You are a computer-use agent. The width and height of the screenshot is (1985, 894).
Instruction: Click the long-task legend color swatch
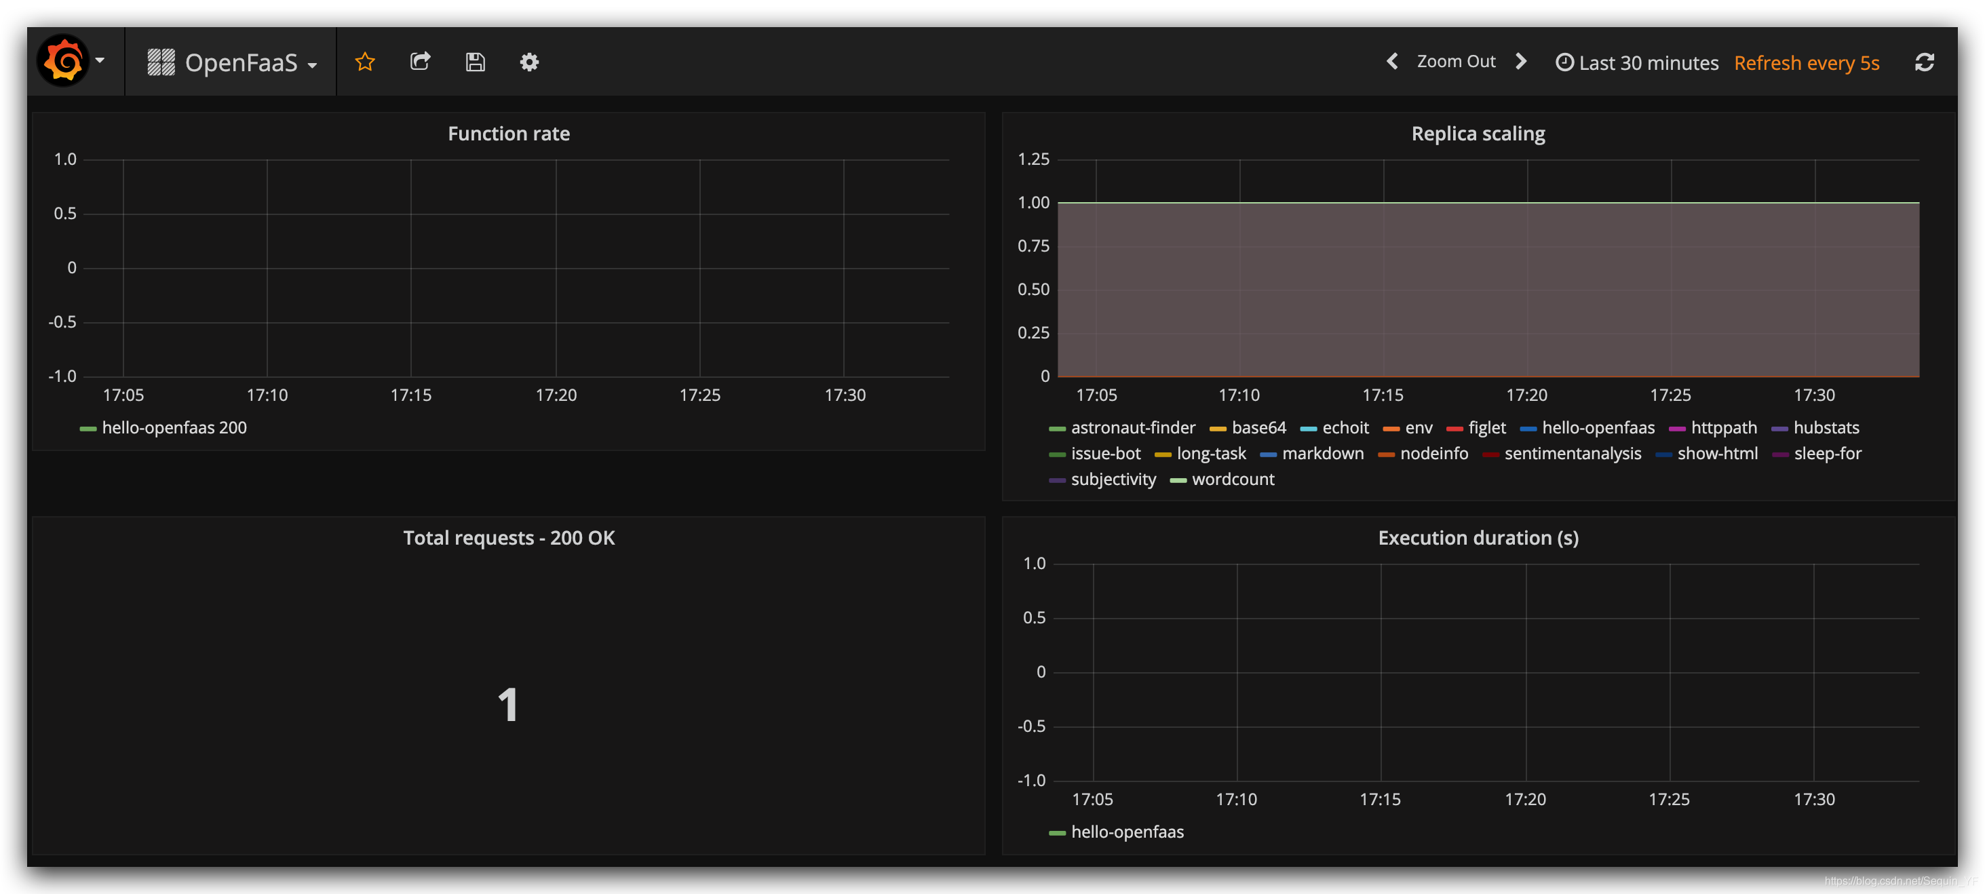click(x=1163, y=454)
